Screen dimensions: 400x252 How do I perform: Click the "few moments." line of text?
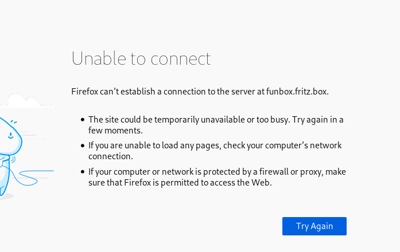(115, 131)
